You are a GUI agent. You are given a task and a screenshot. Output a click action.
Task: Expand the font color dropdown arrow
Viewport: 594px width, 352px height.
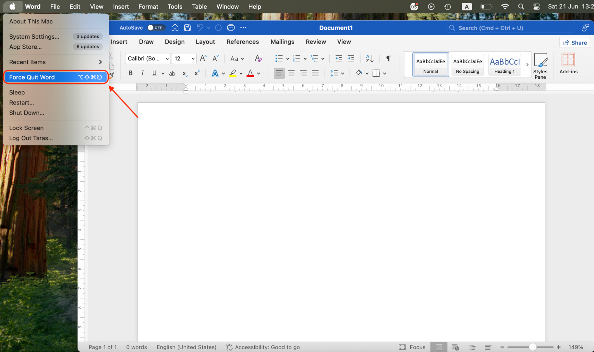coord(258,73)
